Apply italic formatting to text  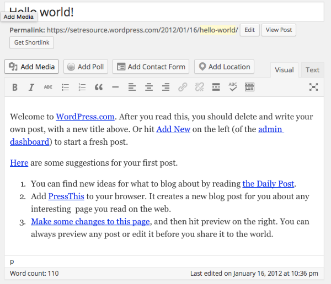pyautogui.click(x=31, y=87)
